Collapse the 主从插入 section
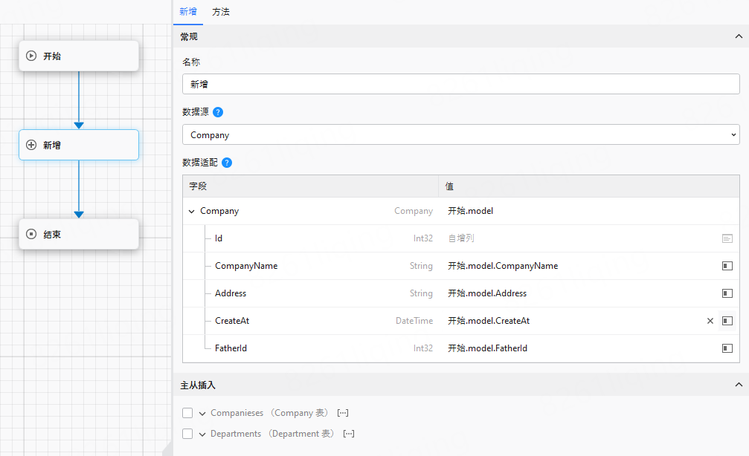Screen dimensions: 749x456 (738, 385)
